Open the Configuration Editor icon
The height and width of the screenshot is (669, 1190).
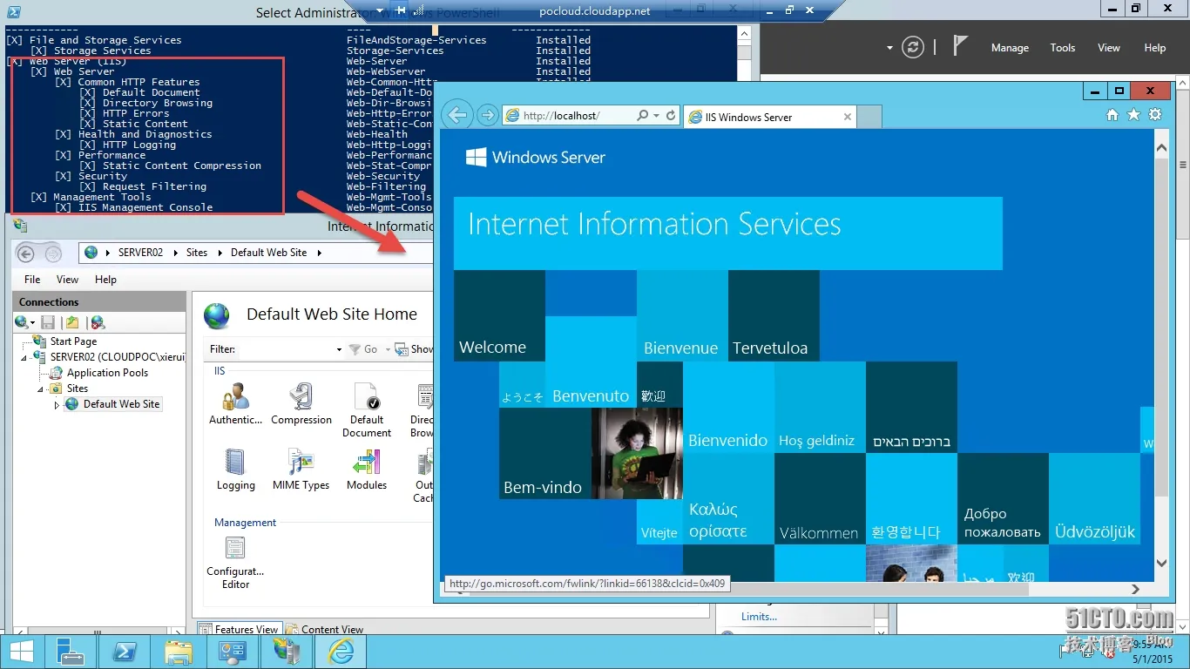235,563
